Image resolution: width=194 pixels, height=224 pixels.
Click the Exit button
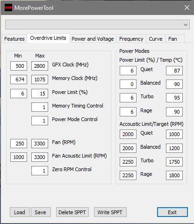click(x=172, y=212)
